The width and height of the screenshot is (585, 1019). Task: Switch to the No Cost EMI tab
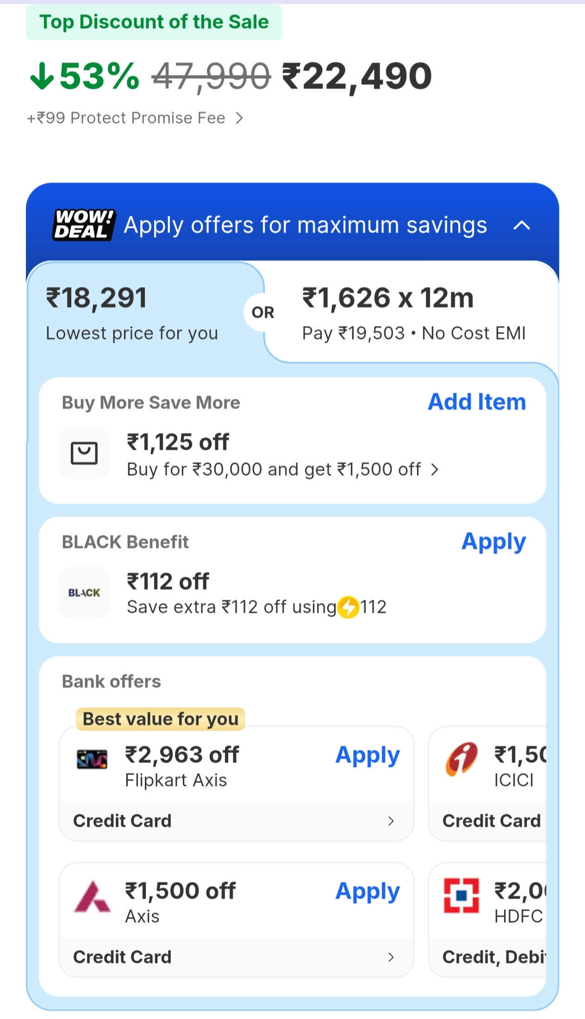(x=413, y=313)
